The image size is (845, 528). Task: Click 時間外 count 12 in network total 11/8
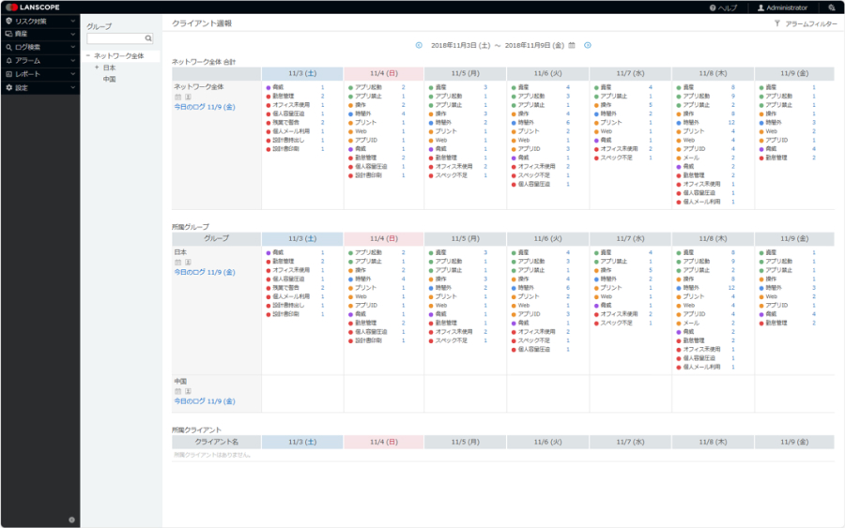pos(731,123)
